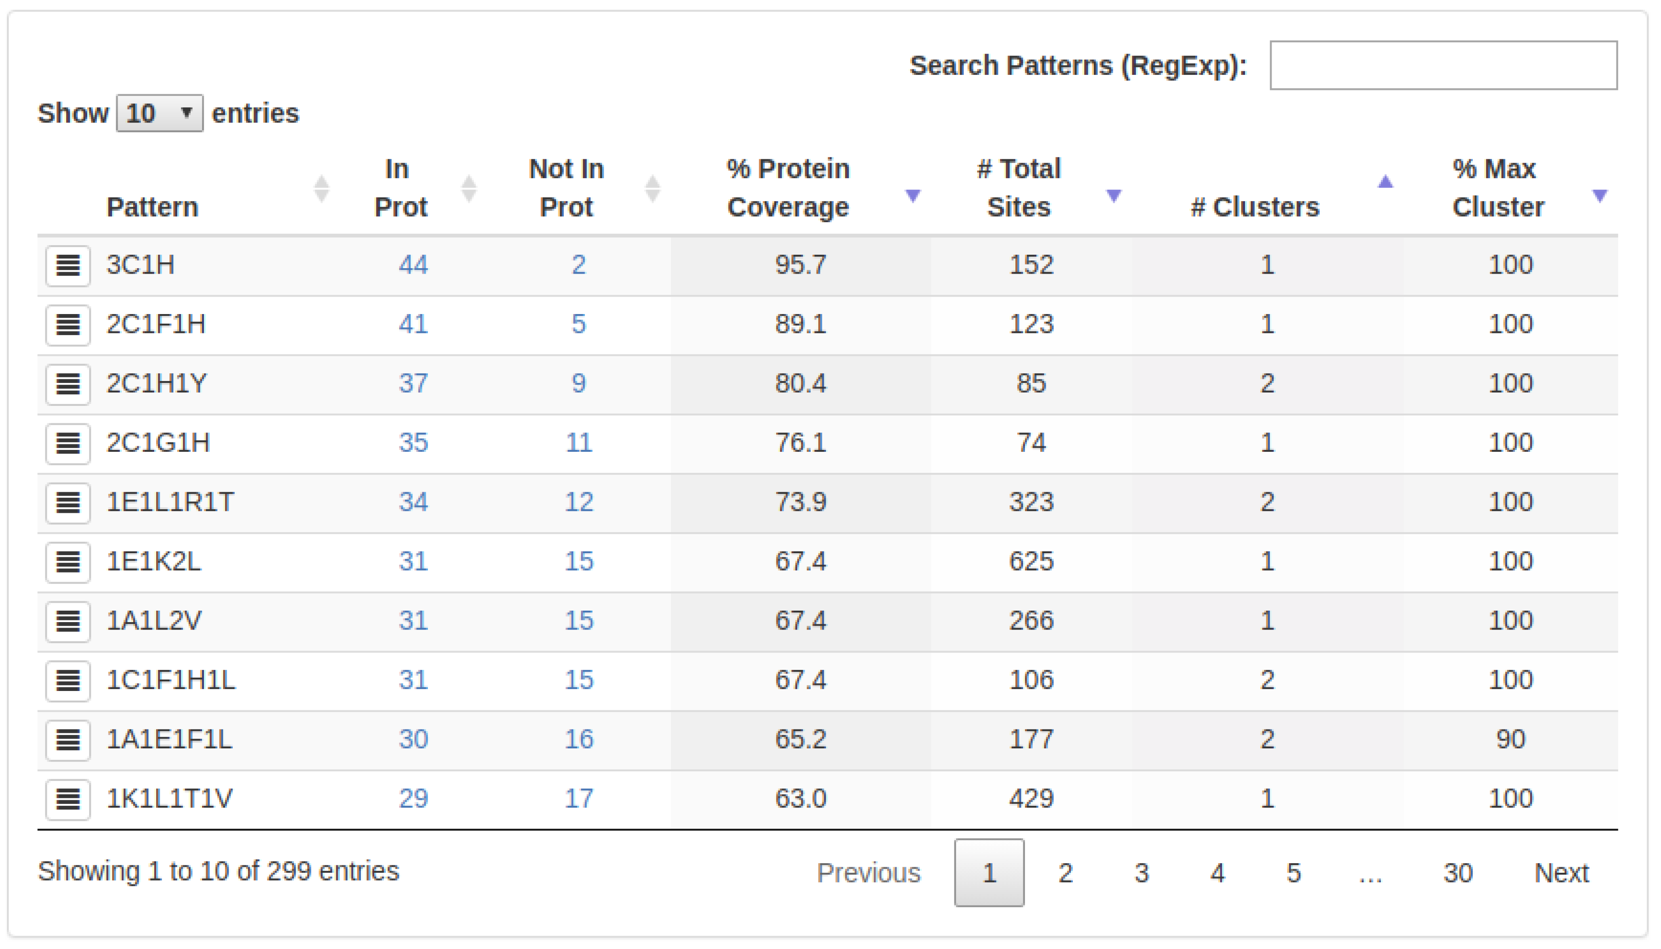Click the In Prot value 44 link
Screen dimensions: 1661x949
coord(413,265)
